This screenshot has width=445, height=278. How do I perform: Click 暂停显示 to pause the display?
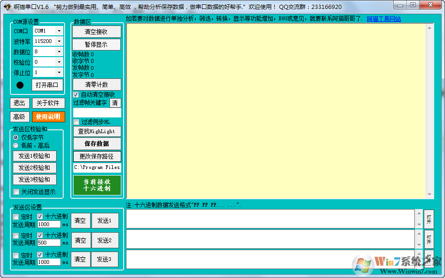[x=97, y=44]
